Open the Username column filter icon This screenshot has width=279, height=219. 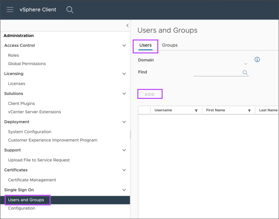[x=196, y=110]
